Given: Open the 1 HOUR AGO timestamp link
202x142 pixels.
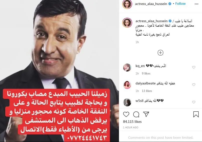Looking at the screenshot, I should coord(131,128).
